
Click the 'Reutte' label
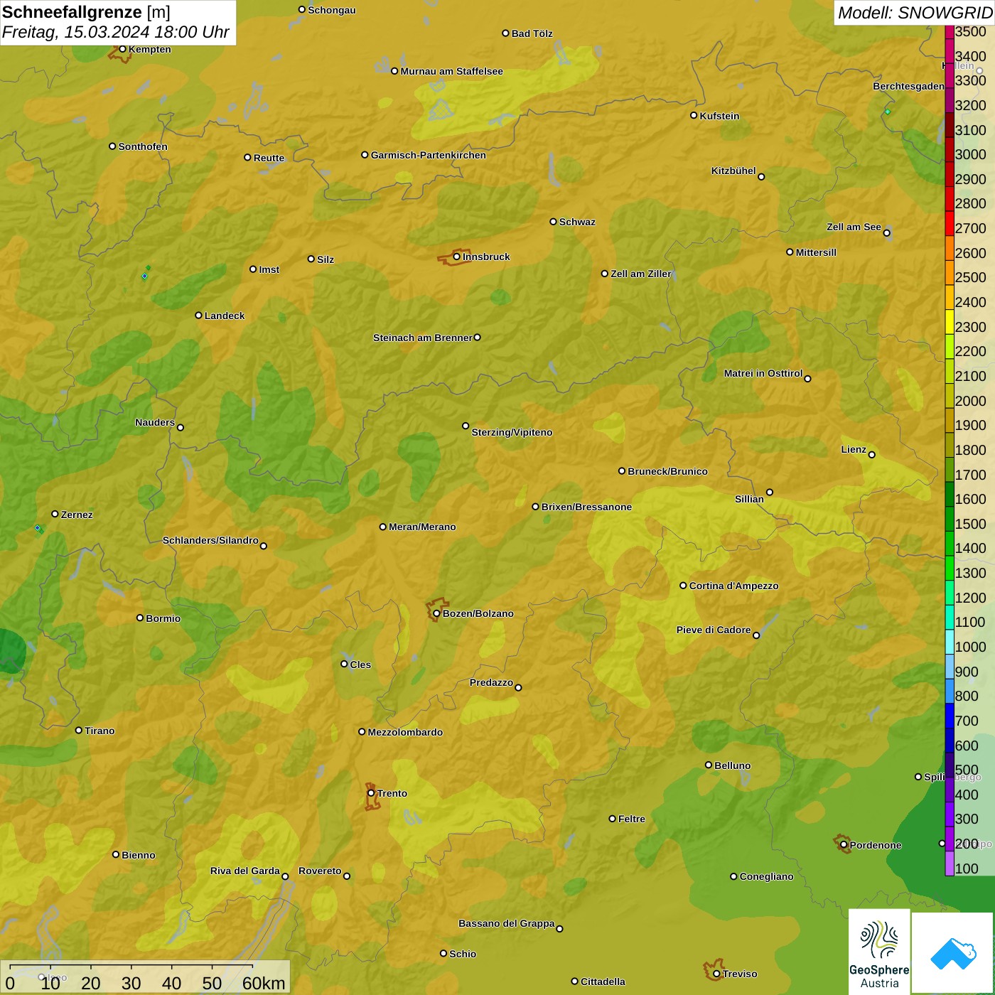coord(269,158)
